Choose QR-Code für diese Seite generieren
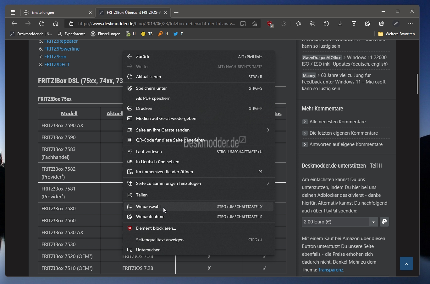430x284 pixels. pos(199,140)
